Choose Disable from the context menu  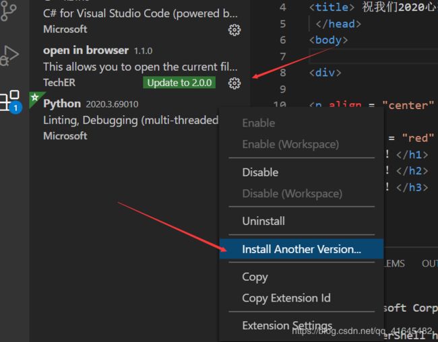point(260,172)
